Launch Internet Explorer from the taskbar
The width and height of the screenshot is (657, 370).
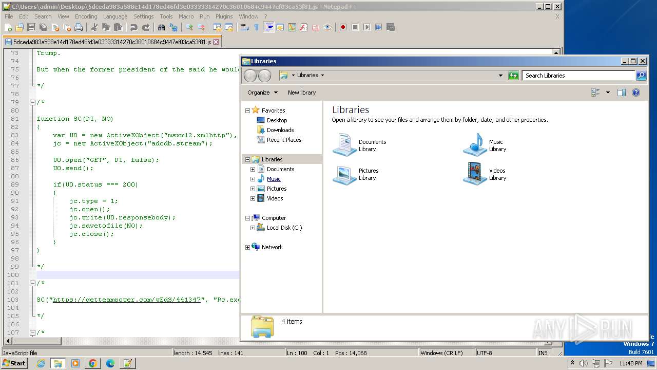41,363
